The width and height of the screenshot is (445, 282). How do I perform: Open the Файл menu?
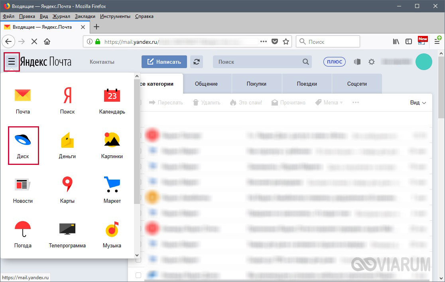click(x=8, y=16)
